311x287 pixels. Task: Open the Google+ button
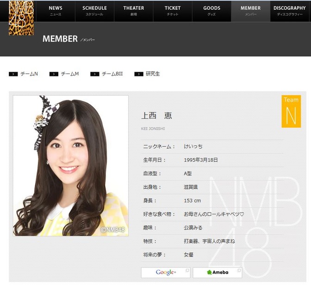[166, 272]
